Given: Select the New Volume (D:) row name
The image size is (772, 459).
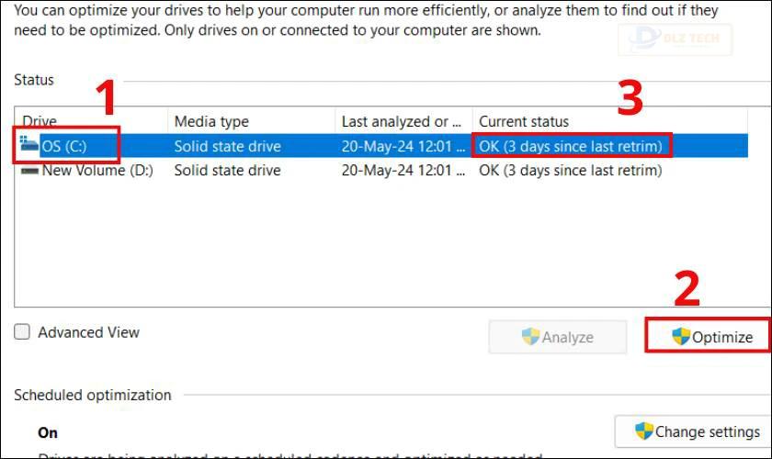Looking at the screenshot, I should (x=97, y=170).
